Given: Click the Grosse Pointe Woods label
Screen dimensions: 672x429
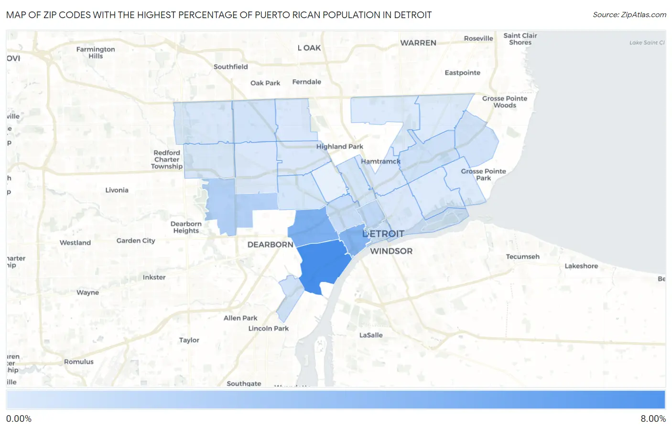Looking at the screenshot, I should (x=505, y=102).
